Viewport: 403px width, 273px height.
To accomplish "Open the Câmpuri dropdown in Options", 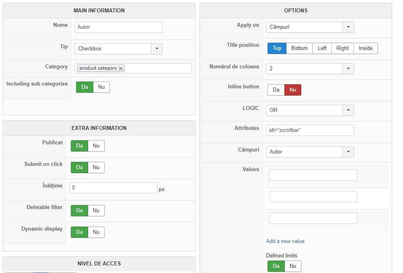I will coord(348,152).
